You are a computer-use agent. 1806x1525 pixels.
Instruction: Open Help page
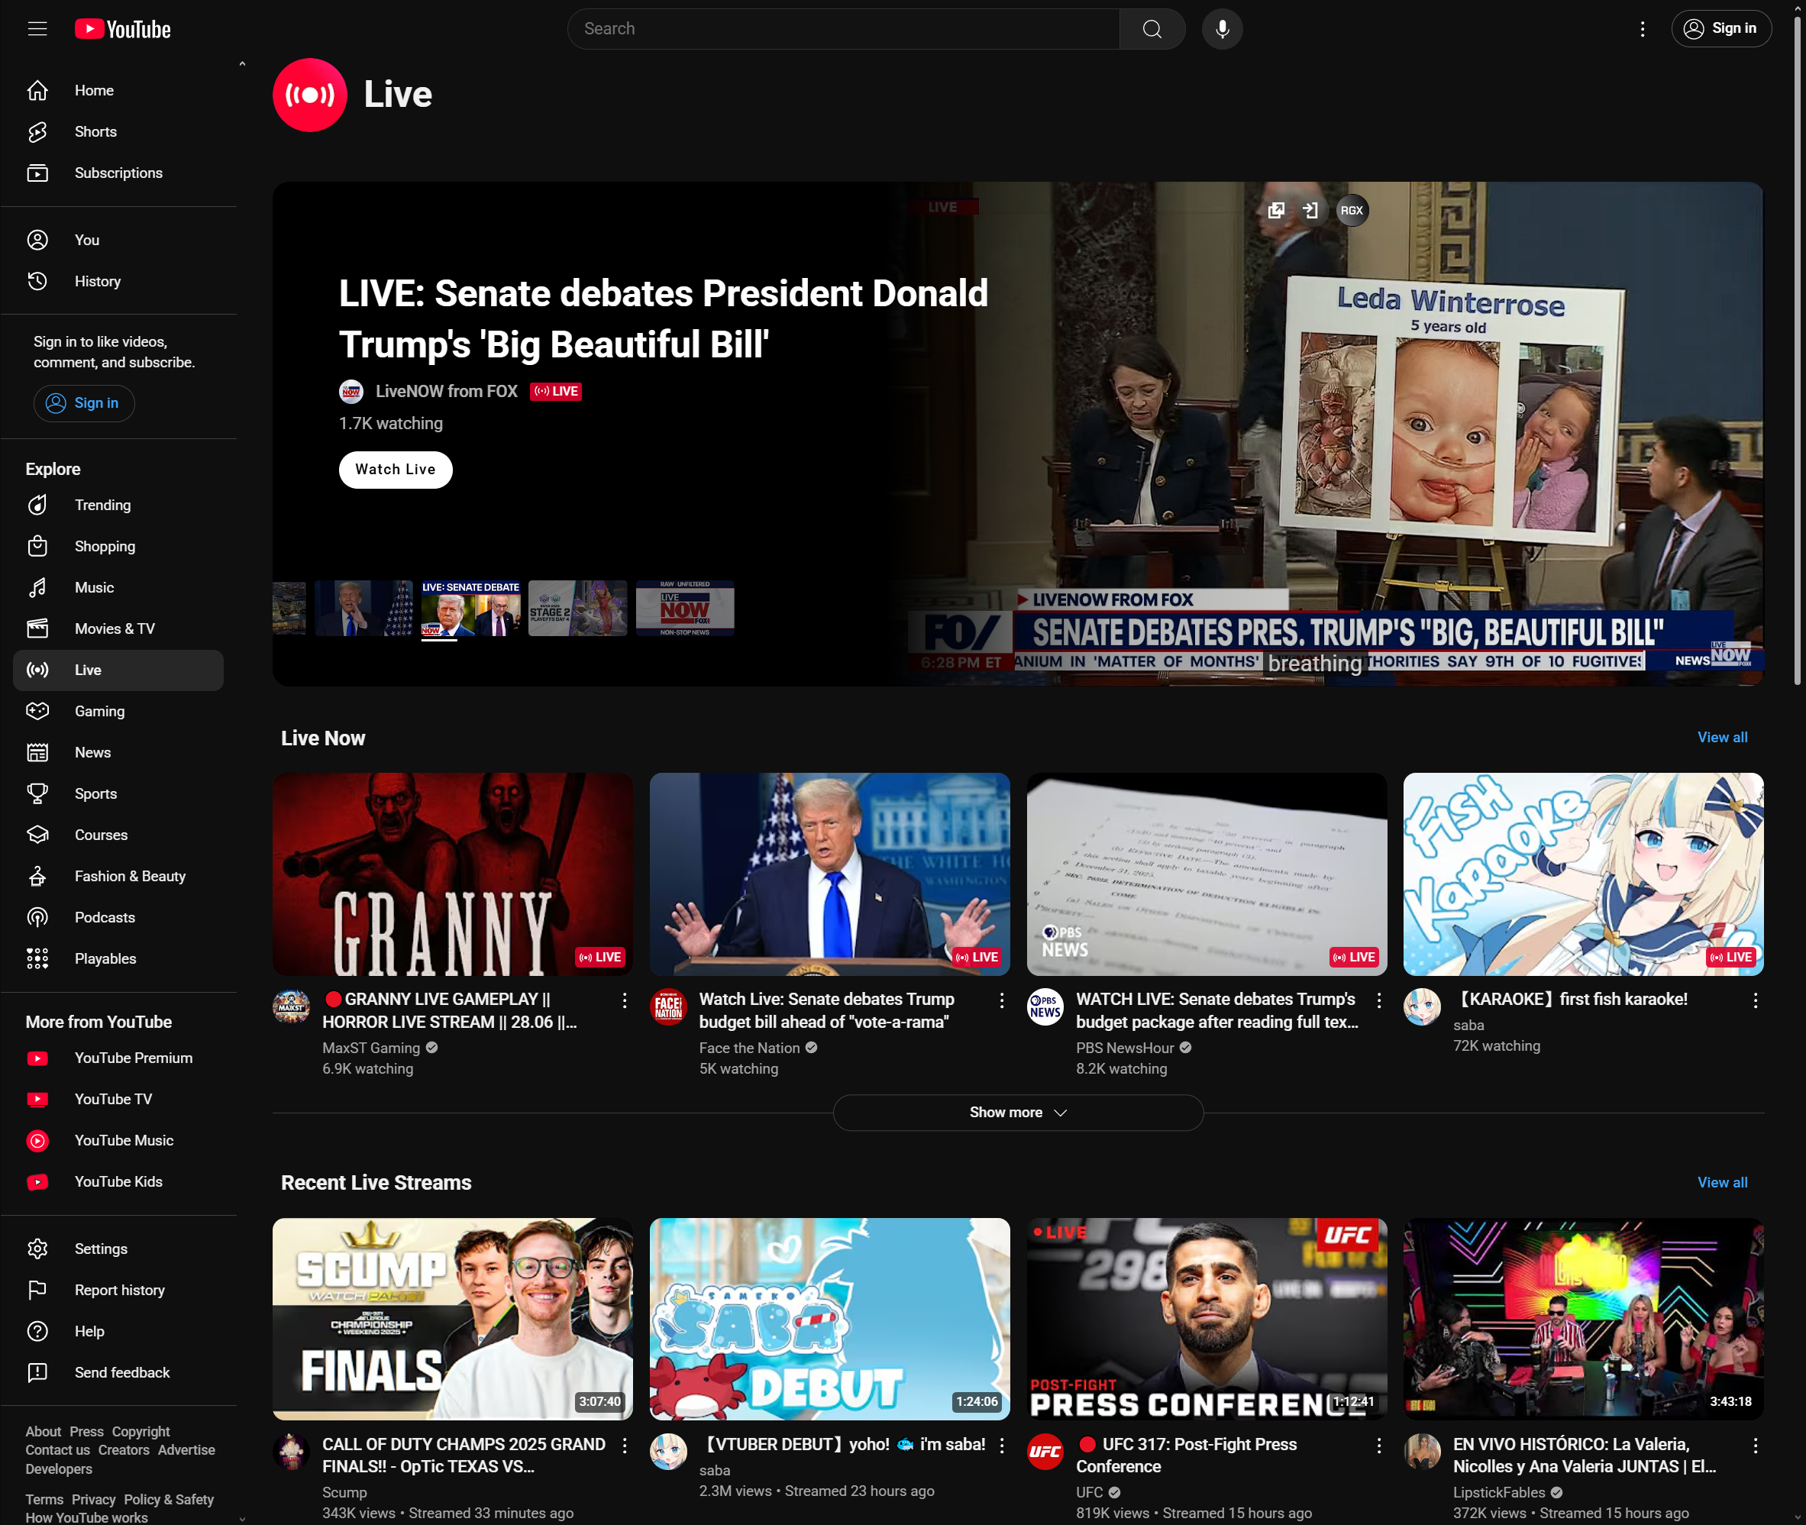[x=118, y=1331]
